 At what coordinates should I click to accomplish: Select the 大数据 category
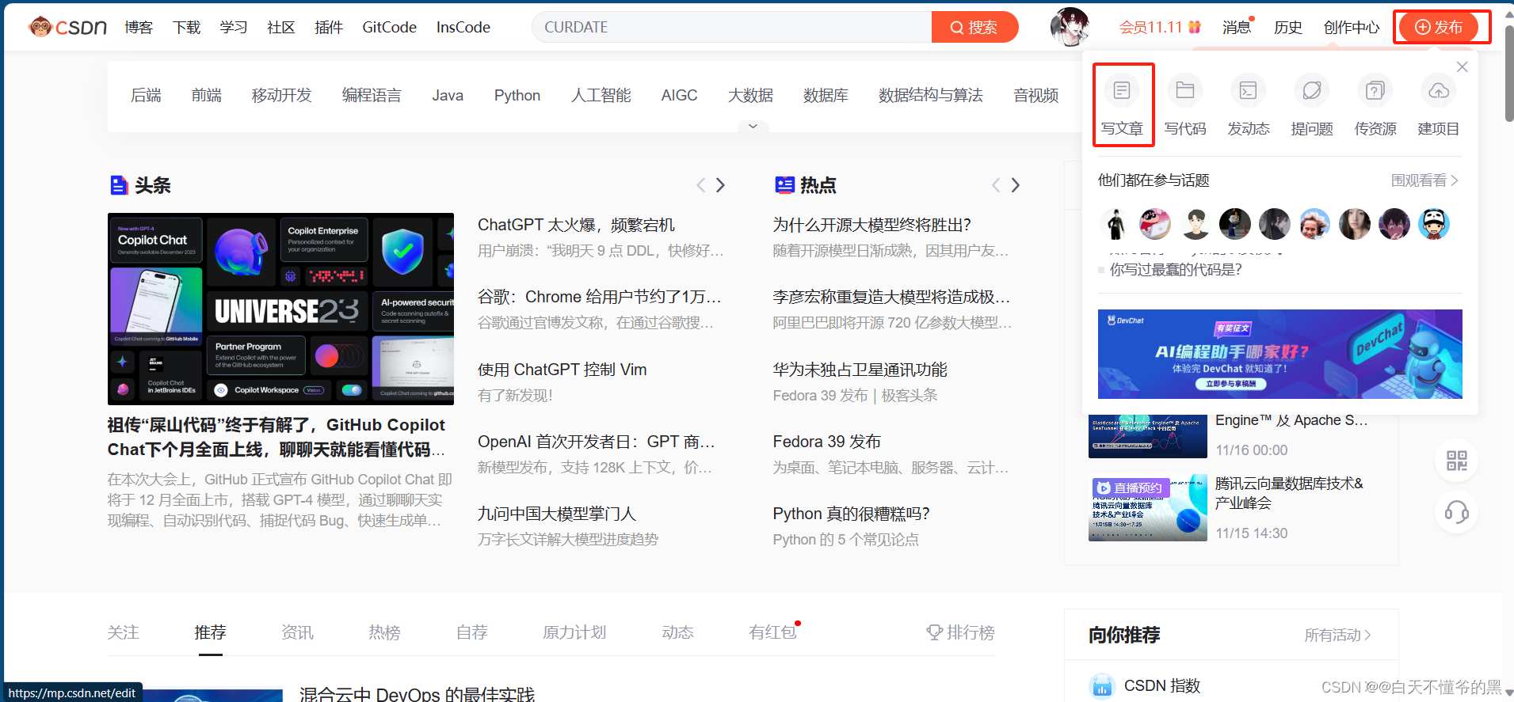pos(751,95)
